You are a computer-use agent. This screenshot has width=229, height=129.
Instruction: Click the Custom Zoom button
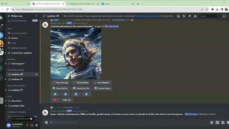click(x=103, y=89)
